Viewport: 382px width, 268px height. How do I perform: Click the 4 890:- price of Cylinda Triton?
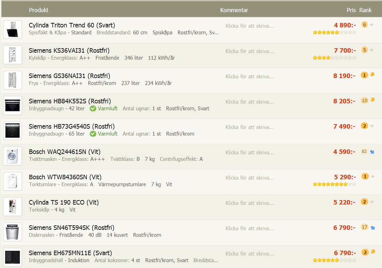click(x=345, y=25)
